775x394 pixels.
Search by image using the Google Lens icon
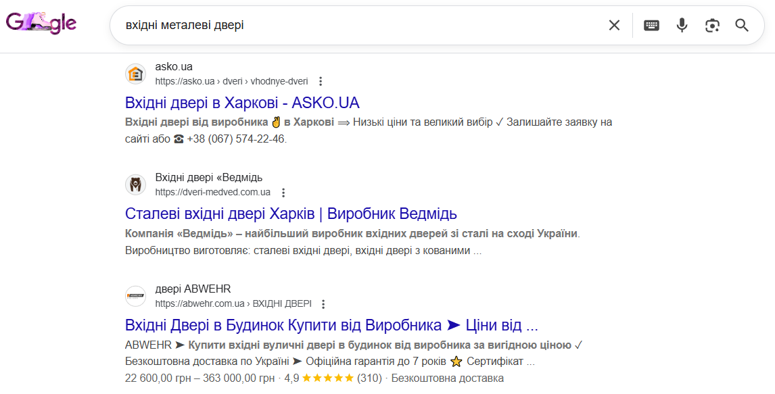tap(711, 24)
